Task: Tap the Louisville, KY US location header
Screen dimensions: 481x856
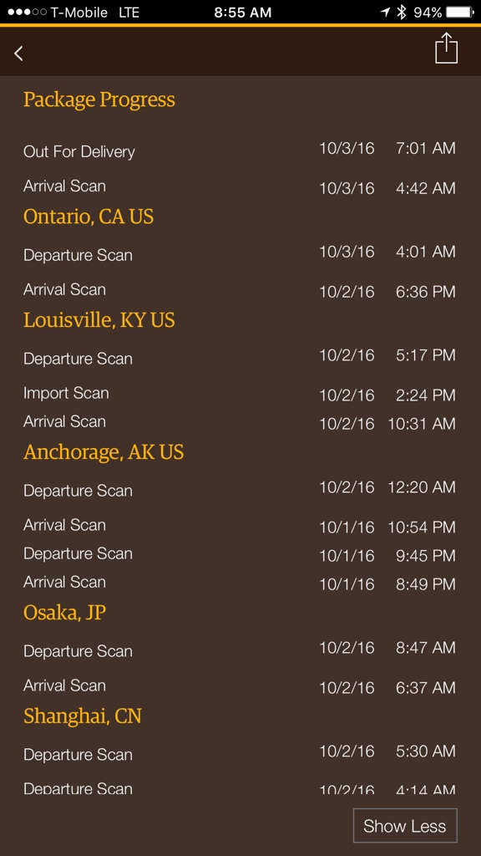Action: [x=99, y=320]
